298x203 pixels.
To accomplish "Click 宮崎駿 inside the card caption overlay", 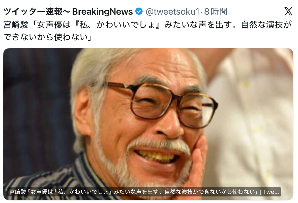I will coord(18,192).
